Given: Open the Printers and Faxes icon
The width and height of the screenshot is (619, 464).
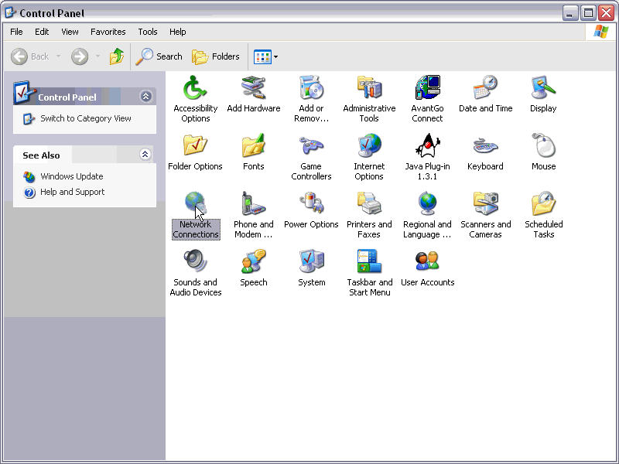Looking at the screenshot, I should 369,203.
